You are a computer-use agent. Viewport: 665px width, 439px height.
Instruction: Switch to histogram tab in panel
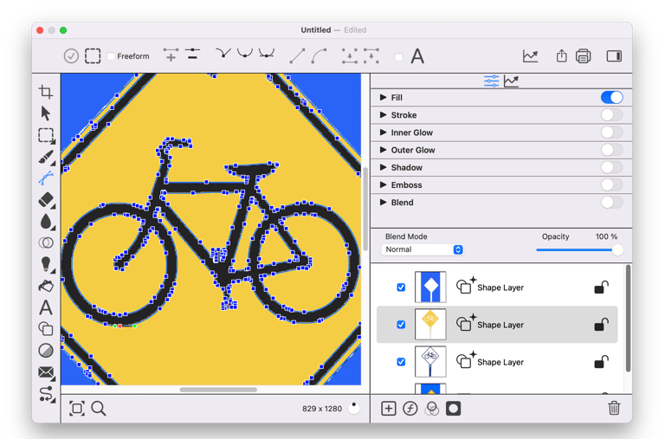[512, 81]
